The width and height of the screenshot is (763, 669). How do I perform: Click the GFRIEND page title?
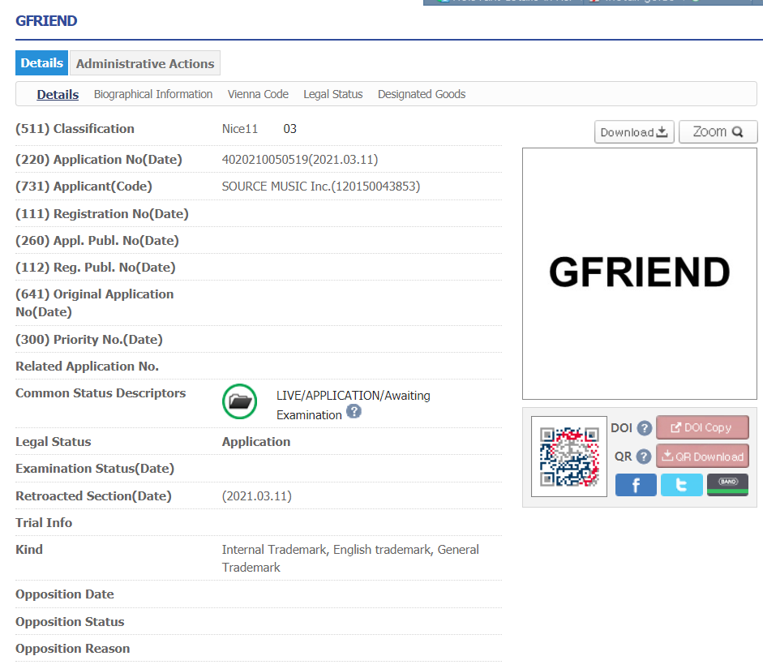pos(46,21)
